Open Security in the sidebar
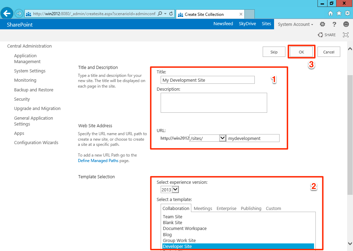 (22, 99)
